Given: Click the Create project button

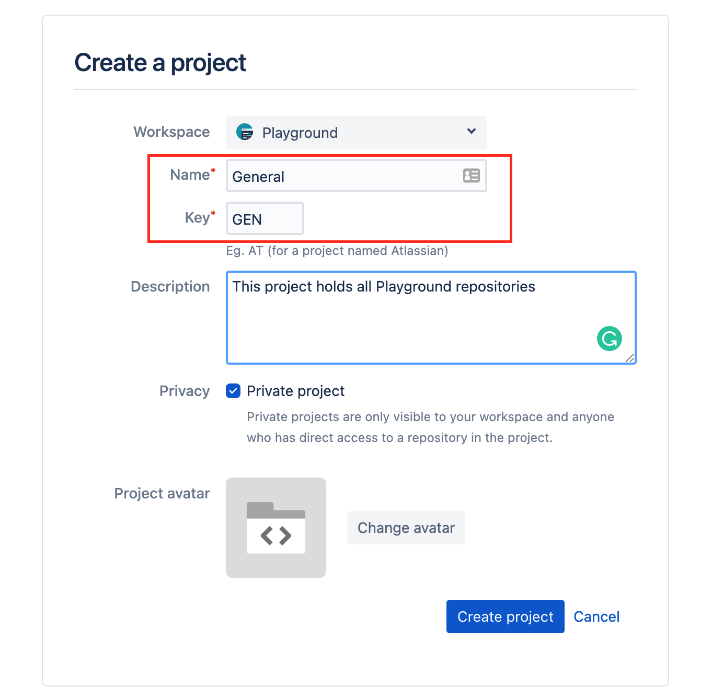Looking at the screenshot, I should pos(506,616).
